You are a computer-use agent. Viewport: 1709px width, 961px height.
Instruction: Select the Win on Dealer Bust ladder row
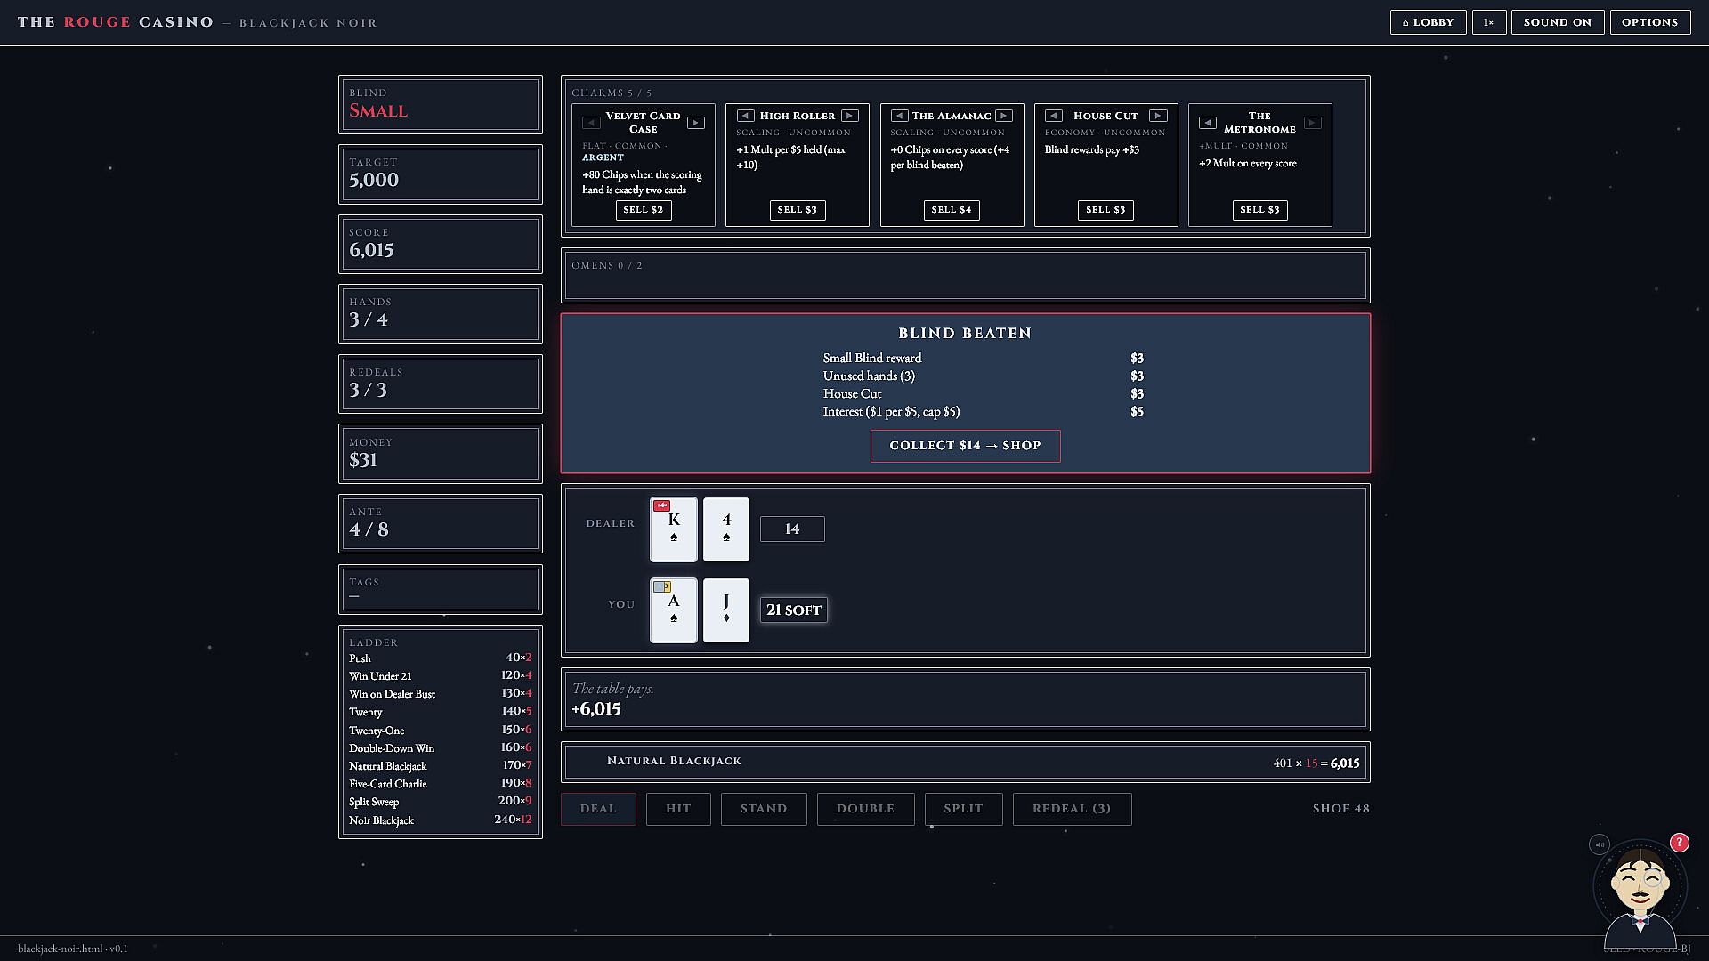click(x=440, y=694)
